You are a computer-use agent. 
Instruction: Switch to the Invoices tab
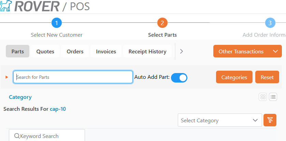click(x=106, y=51)
